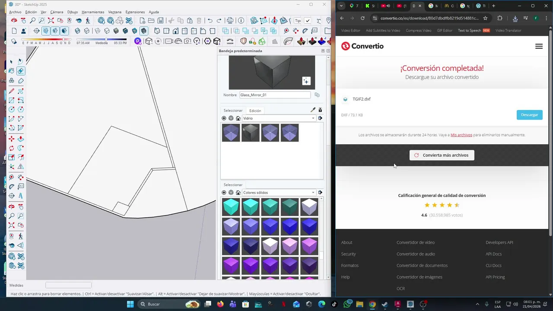Toggle Wireframe face style
This screenshot has width=553, height=311.
coord(98,31)
